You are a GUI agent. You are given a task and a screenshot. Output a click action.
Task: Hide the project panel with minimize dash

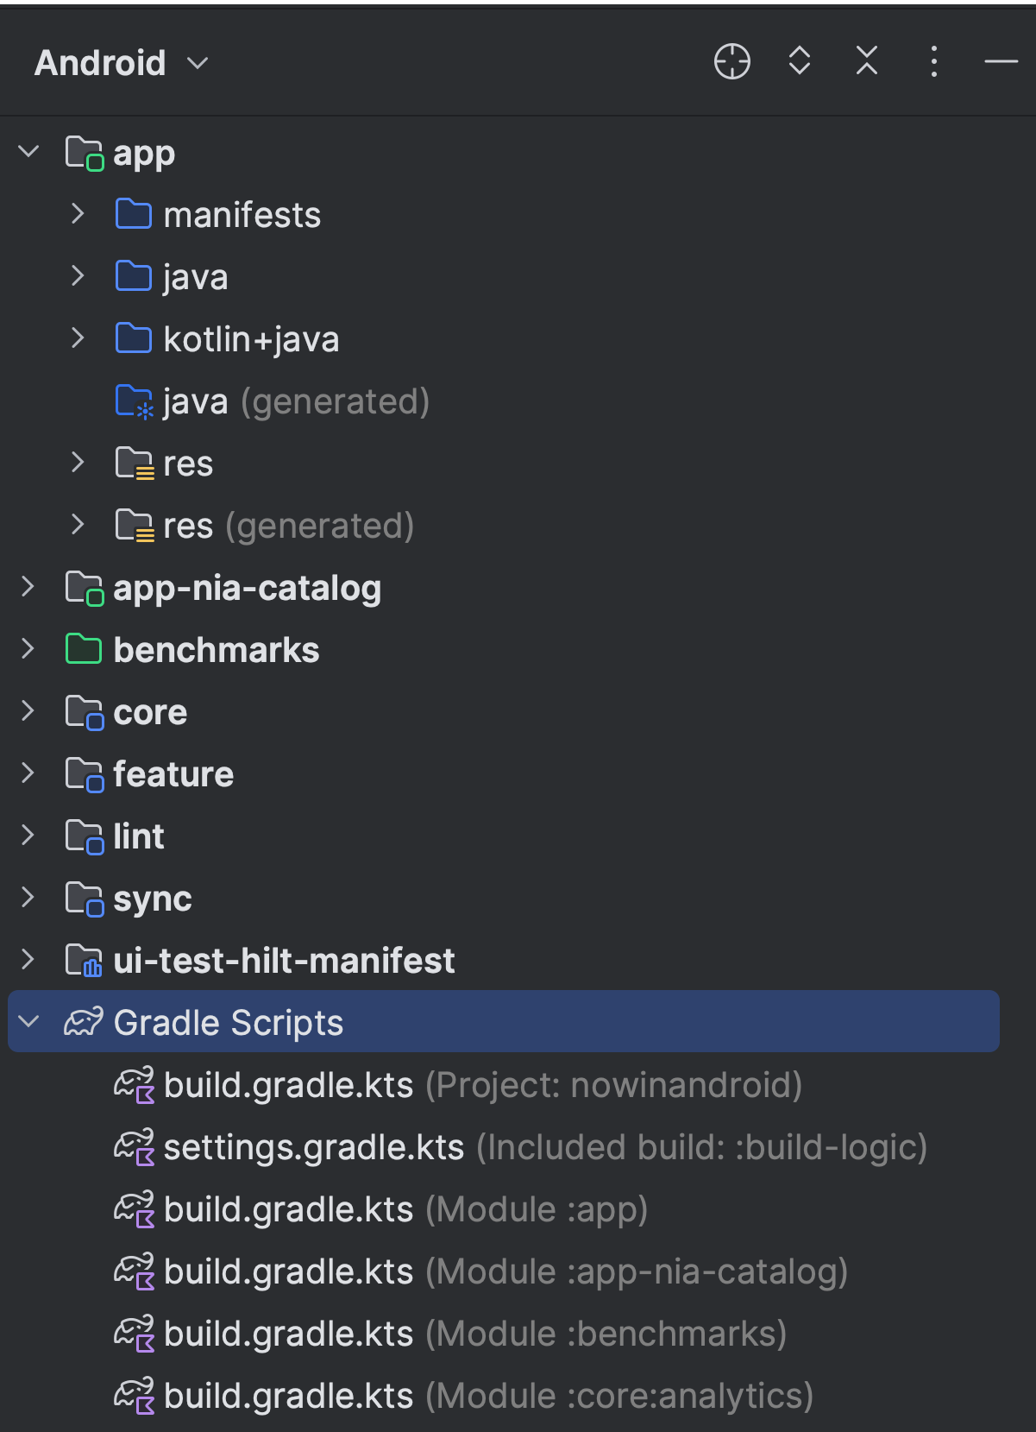pos(1001,62)
